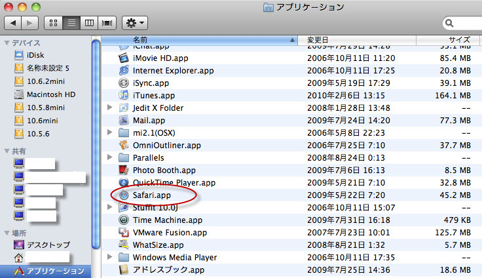Click the WhatSize.app icon
This screenshot has height=278, width=482.
click(124, 245)
